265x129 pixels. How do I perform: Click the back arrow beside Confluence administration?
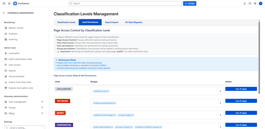(x=4, y=13)
